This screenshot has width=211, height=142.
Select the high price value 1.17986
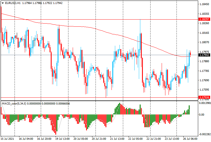point(37,3)
